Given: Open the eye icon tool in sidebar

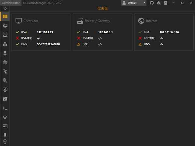Looking at the screenshot, I should tap(5, 117).
